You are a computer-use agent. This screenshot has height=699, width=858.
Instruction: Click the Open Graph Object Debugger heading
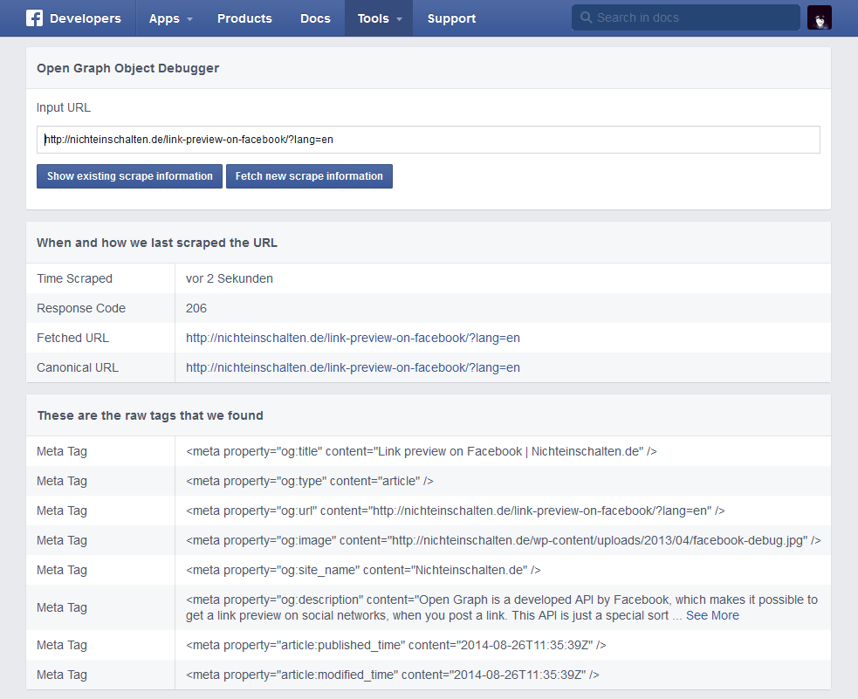128,68
